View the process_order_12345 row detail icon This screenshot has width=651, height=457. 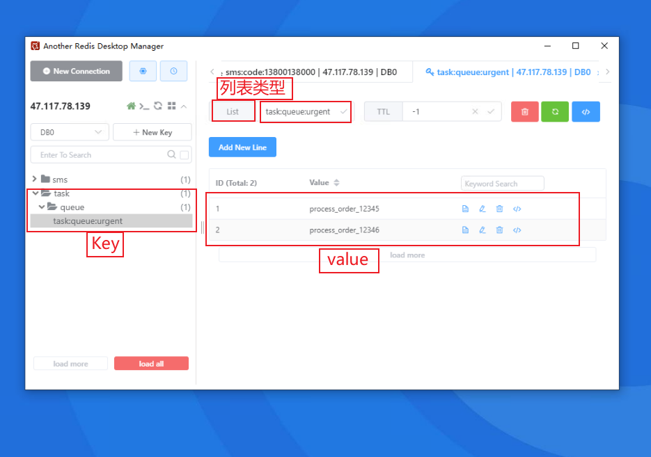[x=465, y=209]
